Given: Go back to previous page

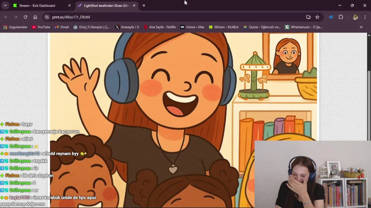Looking at the screenshot, I should click(x=6, y=17).
